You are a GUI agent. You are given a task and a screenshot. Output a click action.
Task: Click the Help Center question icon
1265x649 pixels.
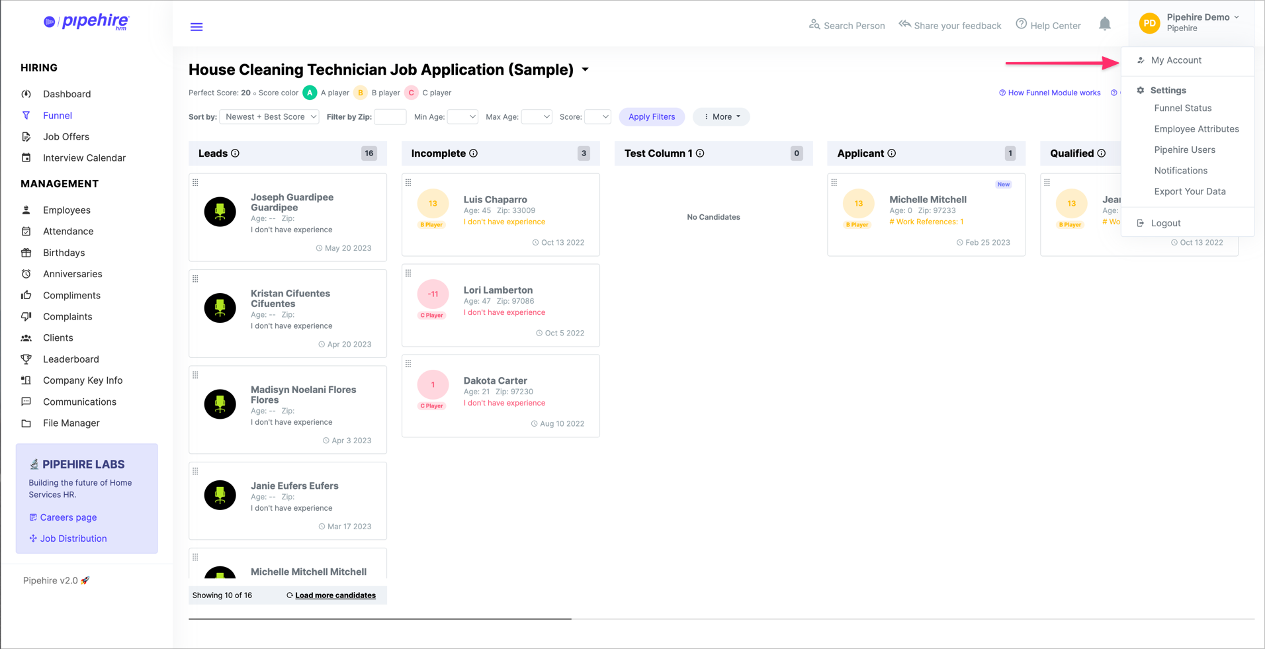1022,24
